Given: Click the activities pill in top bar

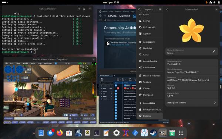Looking at the screenshot, I should pos(5,2).
